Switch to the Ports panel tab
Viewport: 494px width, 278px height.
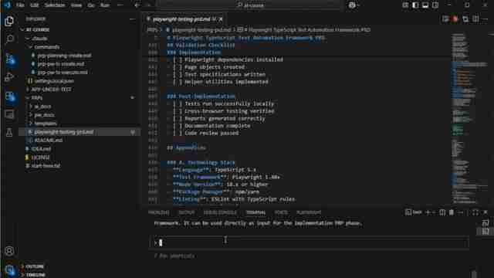tap(281, 212)
